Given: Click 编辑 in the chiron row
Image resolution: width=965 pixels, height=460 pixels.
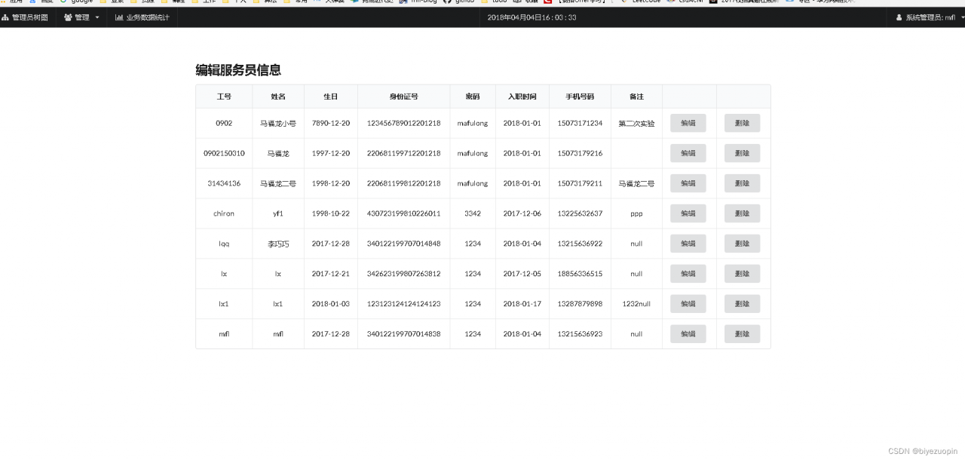Looking at the screenshot, I should 688,213.
